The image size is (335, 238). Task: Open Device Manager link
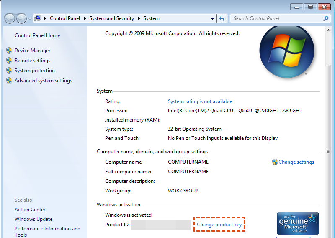pos(33,51)
